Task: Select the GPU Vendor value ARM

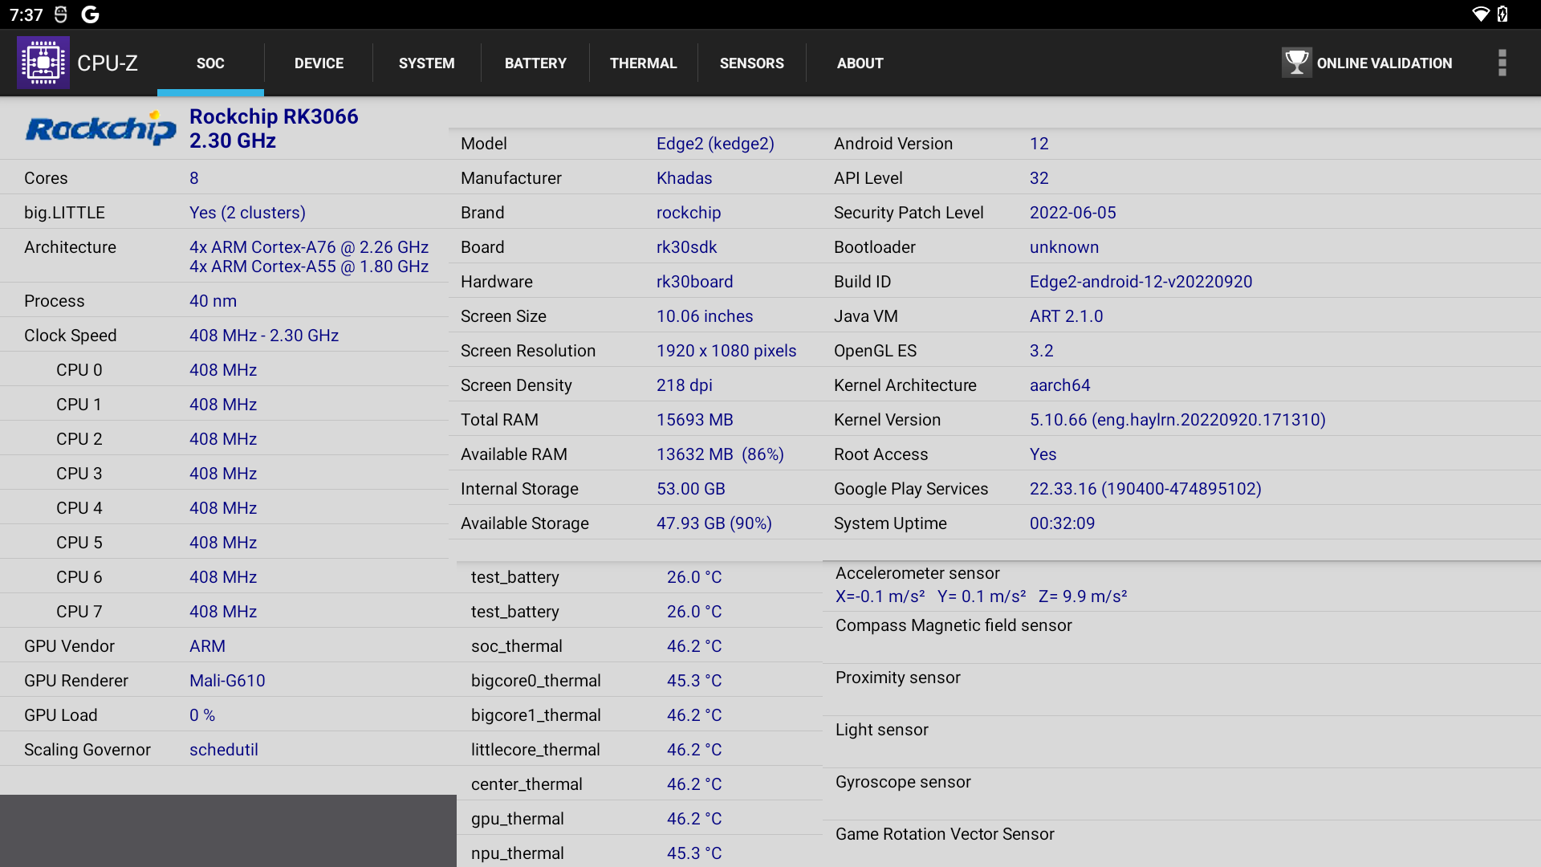Action: click(207, 646)
